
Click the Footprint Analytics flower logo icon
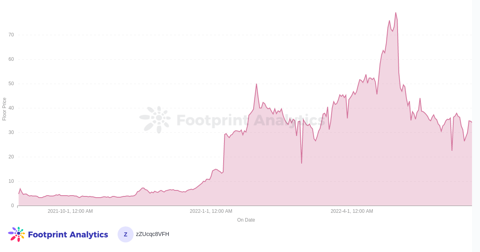pyautogui.click(x=16, y=234)
